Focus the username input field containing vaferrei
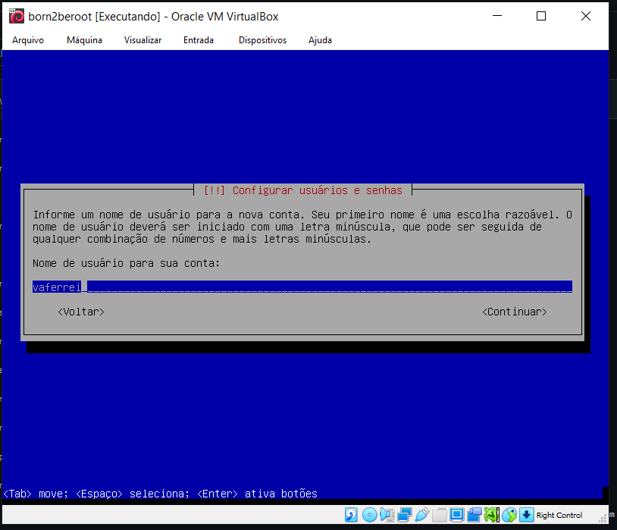617x530 pixels. click(302, 287)
